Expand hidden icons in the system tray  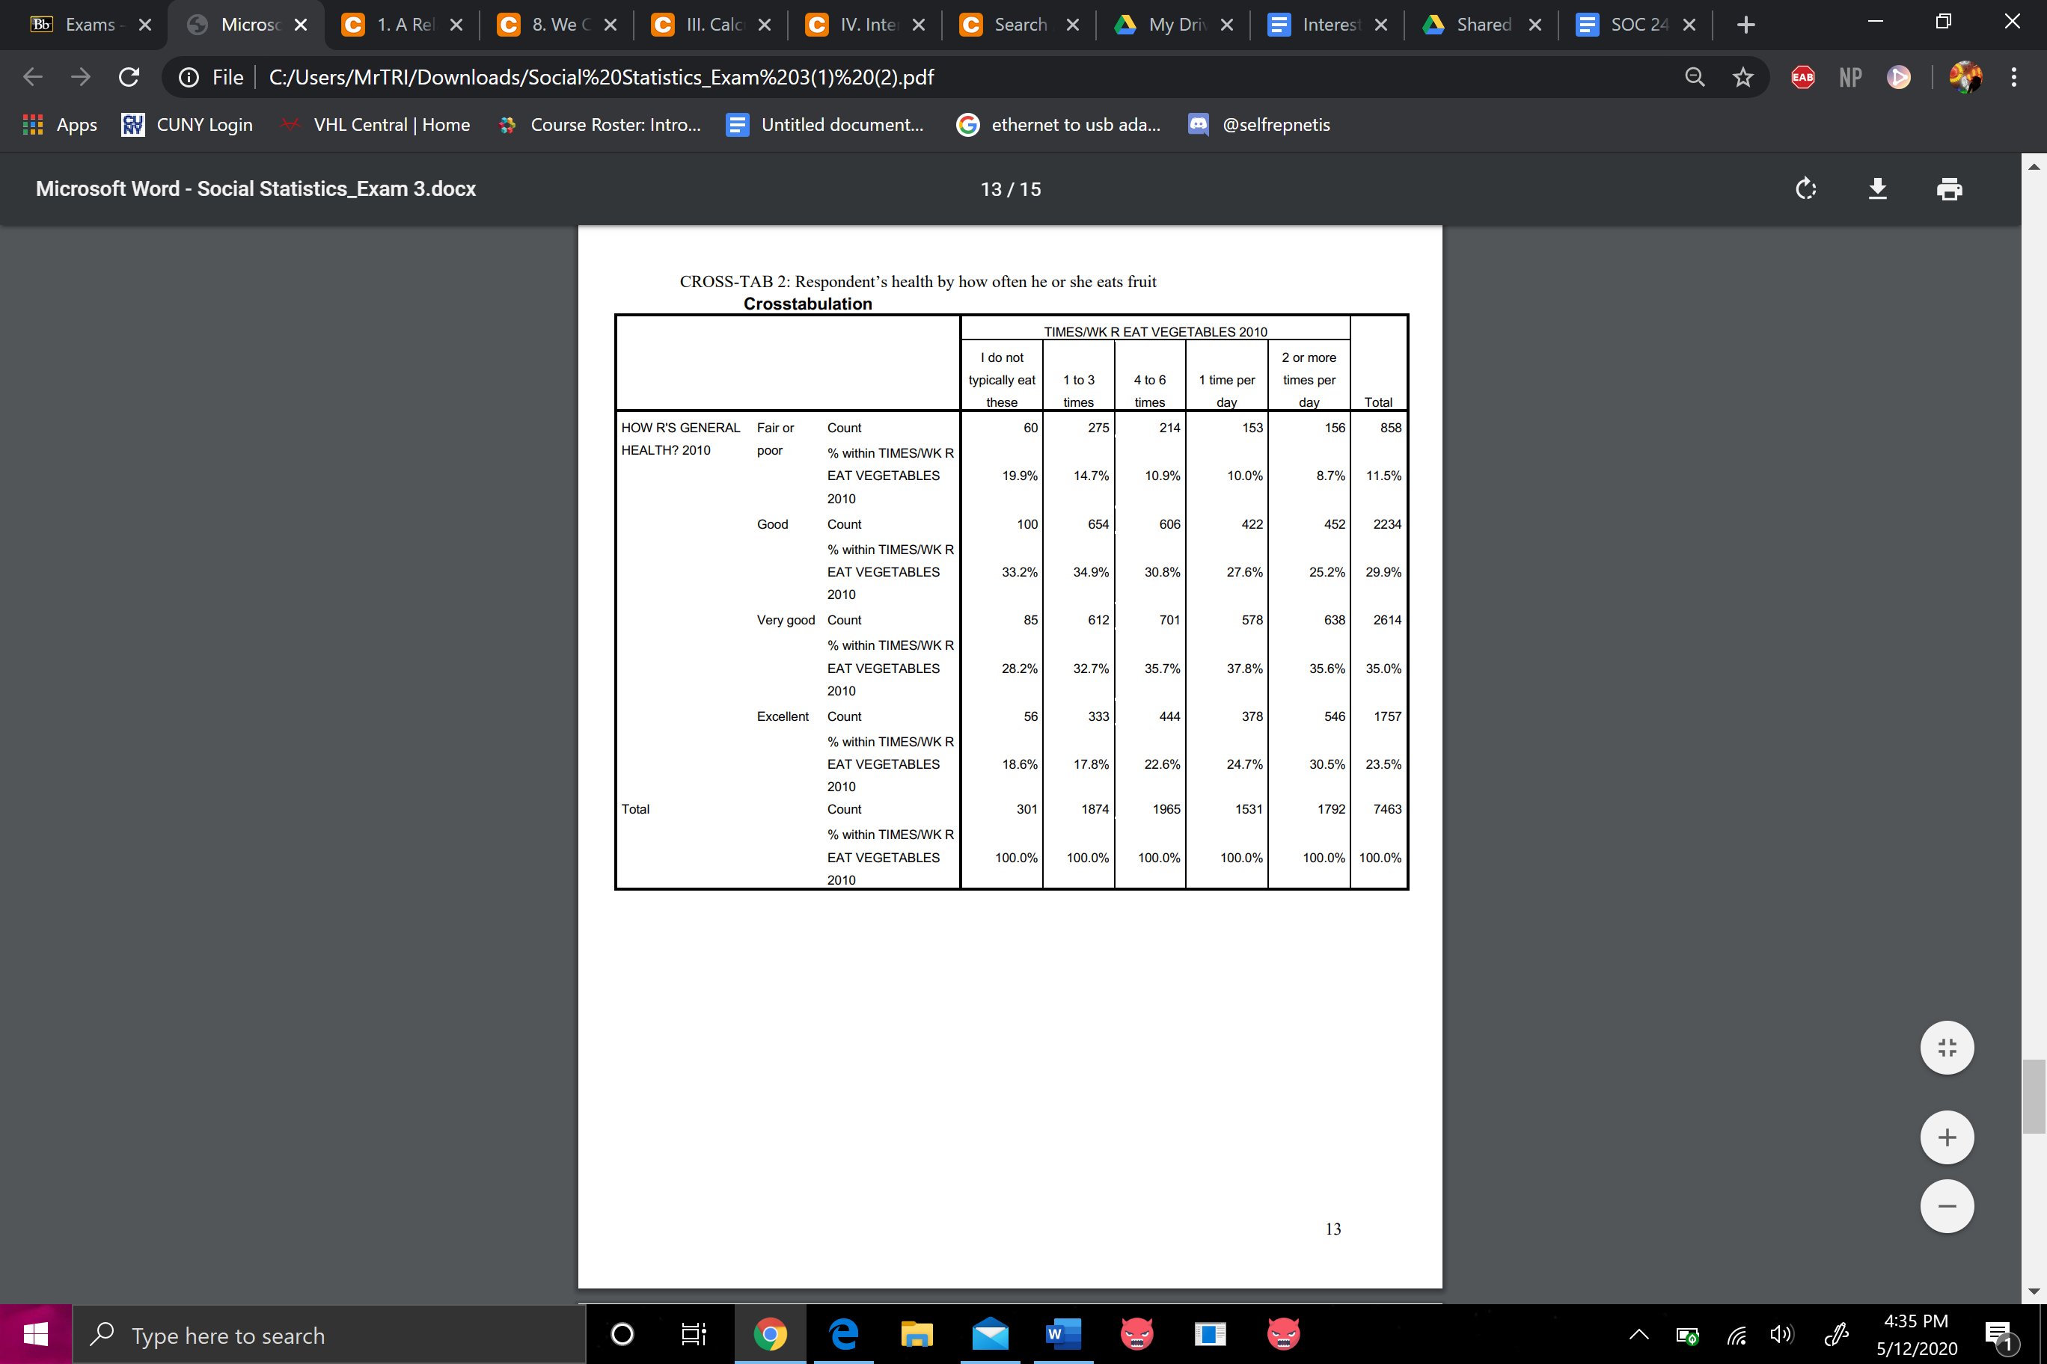click(x=1638, y=1333)
